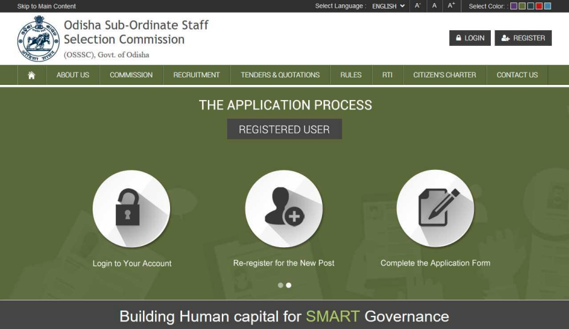
Task: Click Skip to Main Content link
Action: (x=47, y=6)
